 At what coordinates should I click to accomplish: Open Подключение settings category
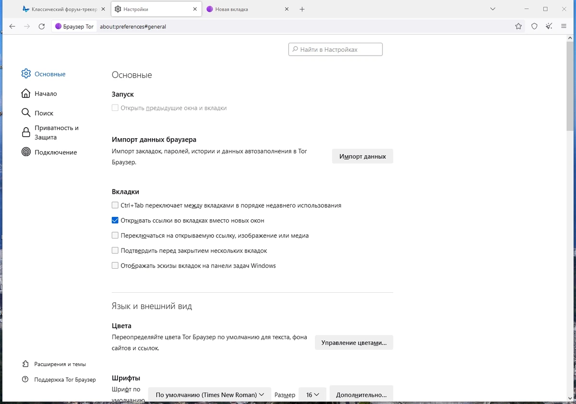(x=49, y=152)
